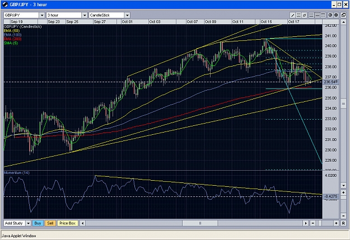Click the left arrow of horizontal scrollbar
350x240 pixels.
tap(82, 223)
